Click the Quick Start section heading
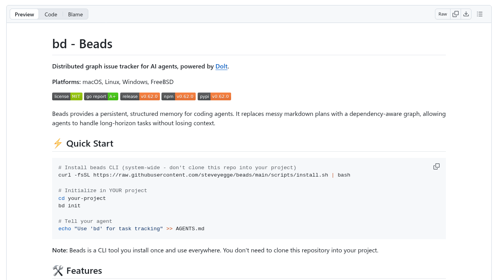Image resolution: width=498 pixels, height=280 pixels. (x=89, y=143)
